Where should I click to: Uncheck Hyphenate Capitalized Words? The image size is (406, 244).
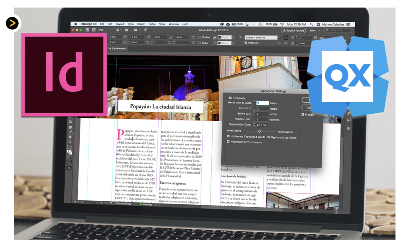(x=228, y=136)
